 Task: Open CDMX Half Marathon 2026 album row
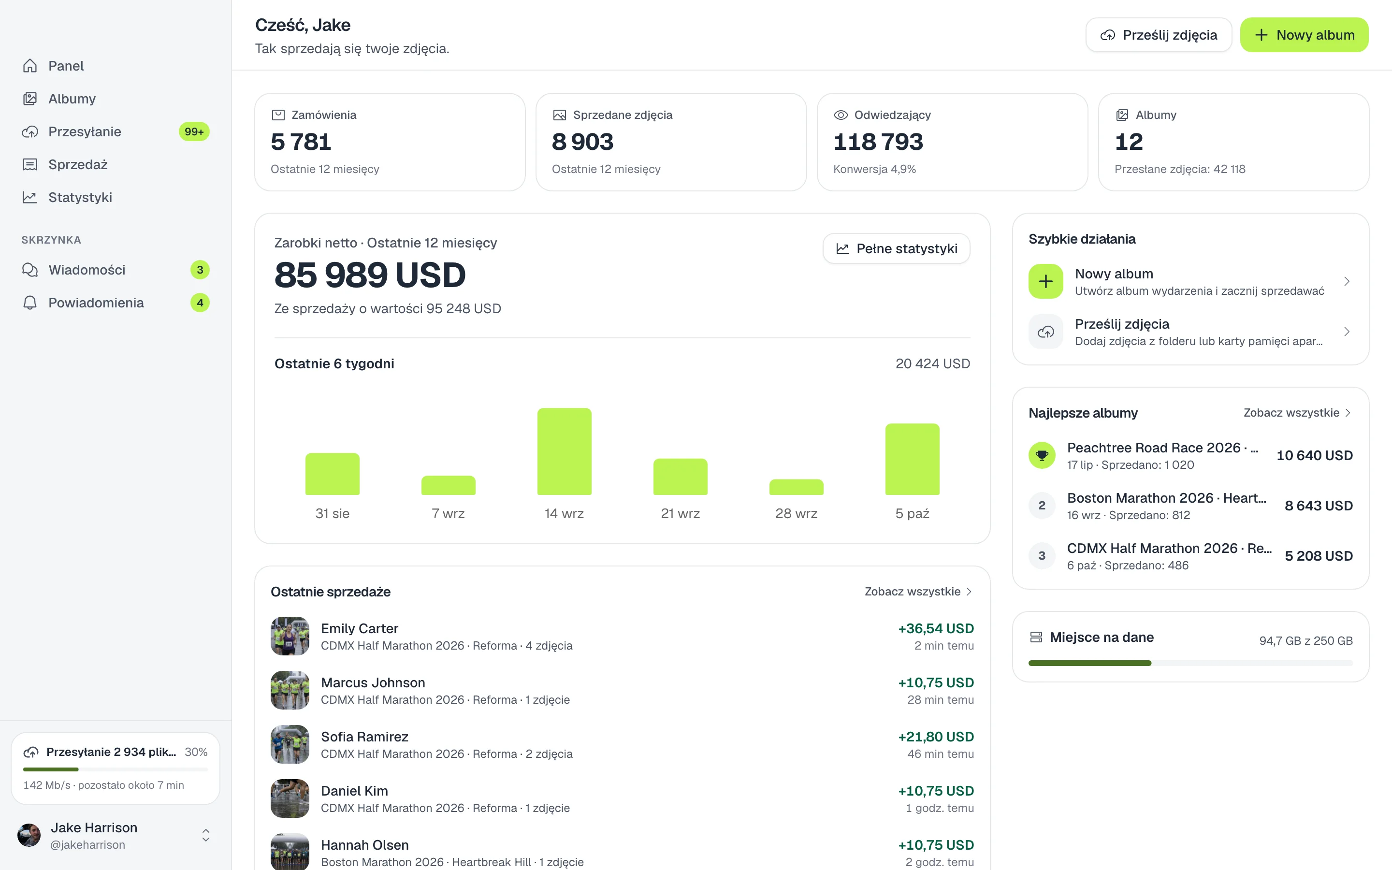pyautogui.click(x=1190, y=556)
